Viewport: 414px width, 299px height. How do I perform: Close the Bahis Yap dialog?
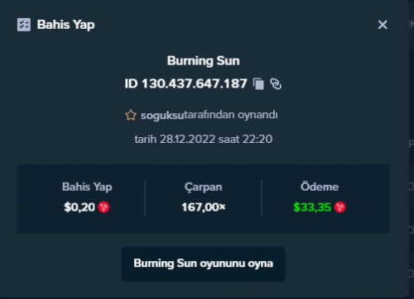click(383, 25)
